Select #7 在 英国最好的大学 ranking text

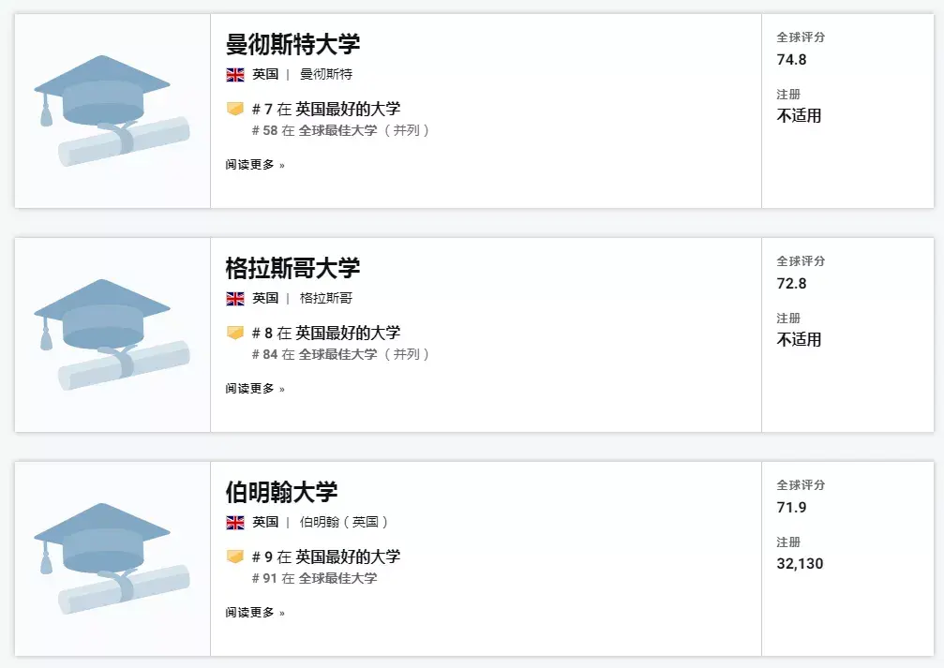pos(325,109)
